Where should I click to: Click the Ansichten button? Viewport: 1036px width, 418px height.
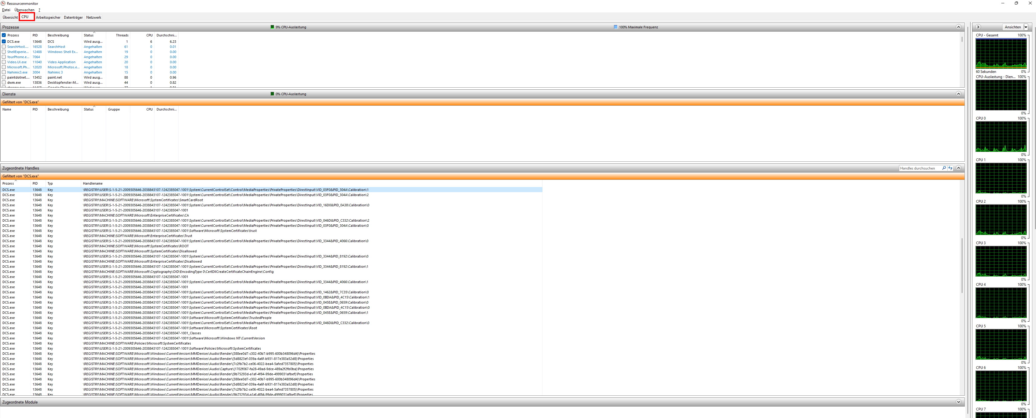(x=1013, y=27)
